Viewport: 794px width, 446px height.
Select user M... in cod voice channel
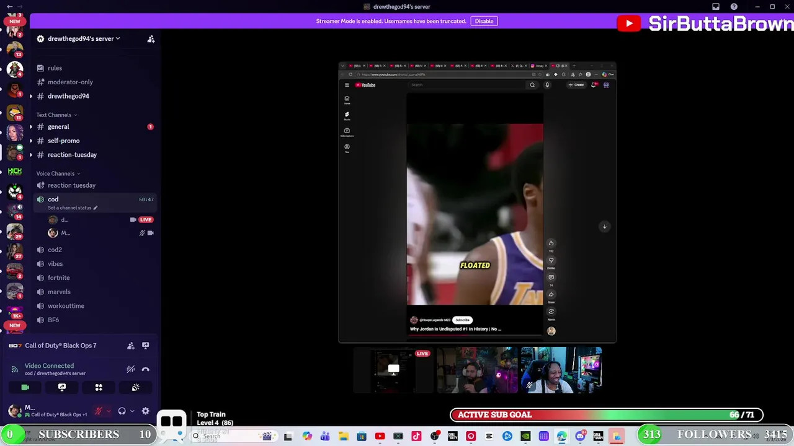(x=101, y=233)
